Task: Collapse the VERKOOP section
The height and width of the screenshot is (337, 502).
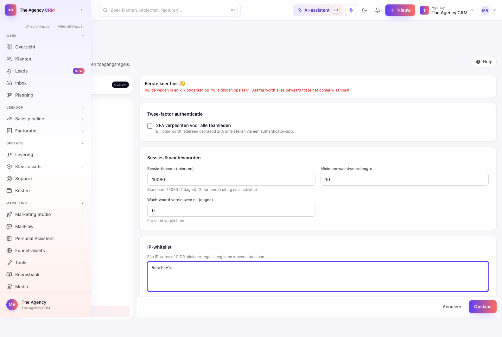Action: click(x=83, y=108)
